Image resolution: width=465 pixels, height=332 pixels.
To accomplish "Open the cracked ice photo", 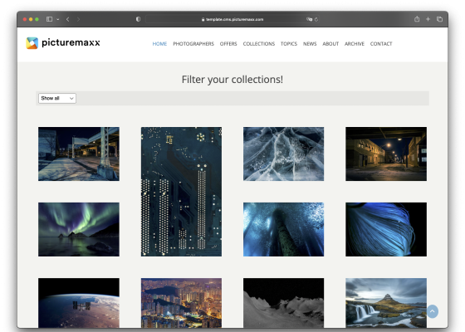I will (283, 154).
